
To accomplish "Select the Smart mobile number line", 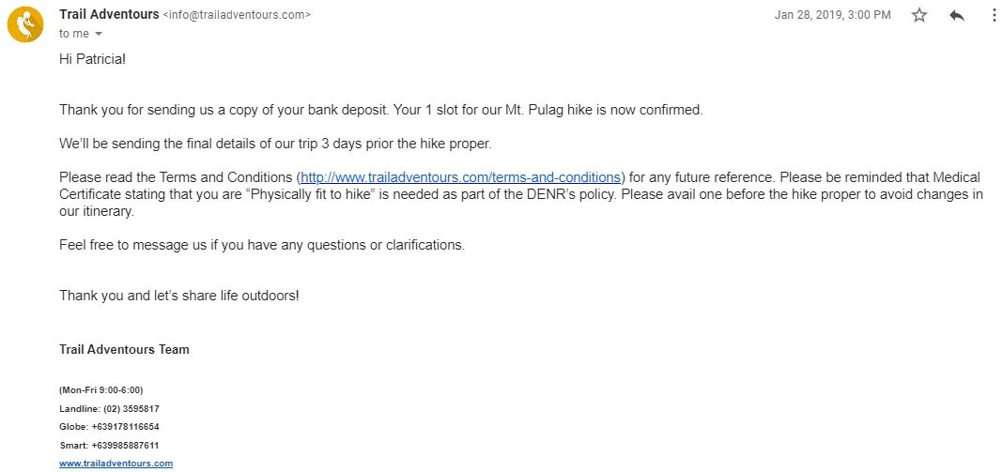I will tap(109, 445).
